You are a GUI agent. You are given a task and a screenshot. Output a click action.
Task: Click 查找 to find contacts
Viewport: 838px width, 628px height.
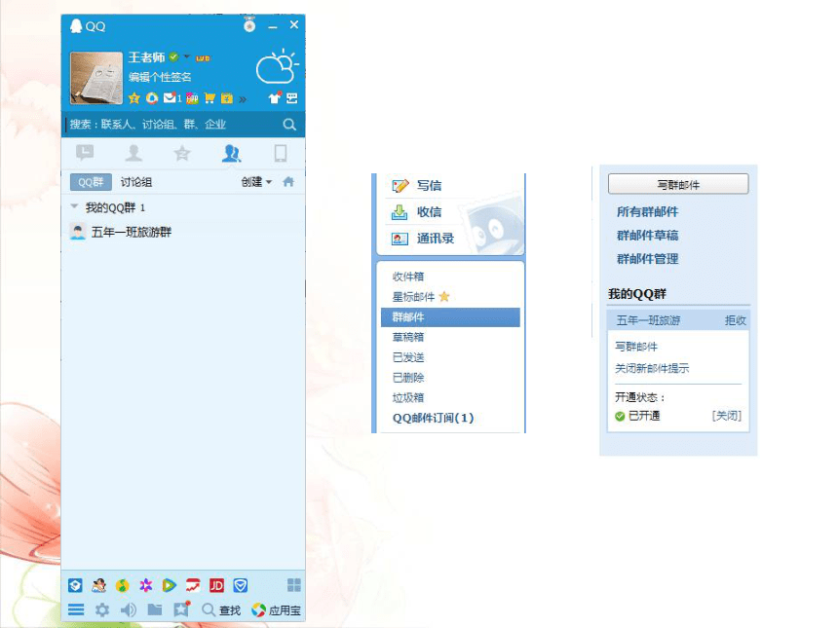222,610
